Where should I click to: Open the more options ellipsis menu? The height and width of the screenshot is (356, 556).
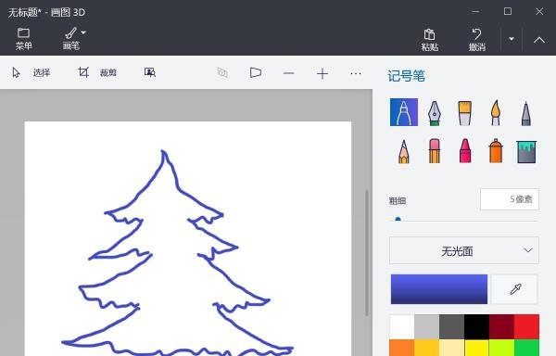coord(356,73)
